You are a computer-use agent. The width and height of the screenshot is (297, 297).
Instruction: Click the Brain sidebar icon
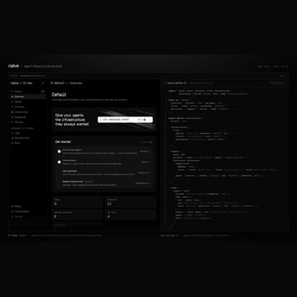[12, 143]
